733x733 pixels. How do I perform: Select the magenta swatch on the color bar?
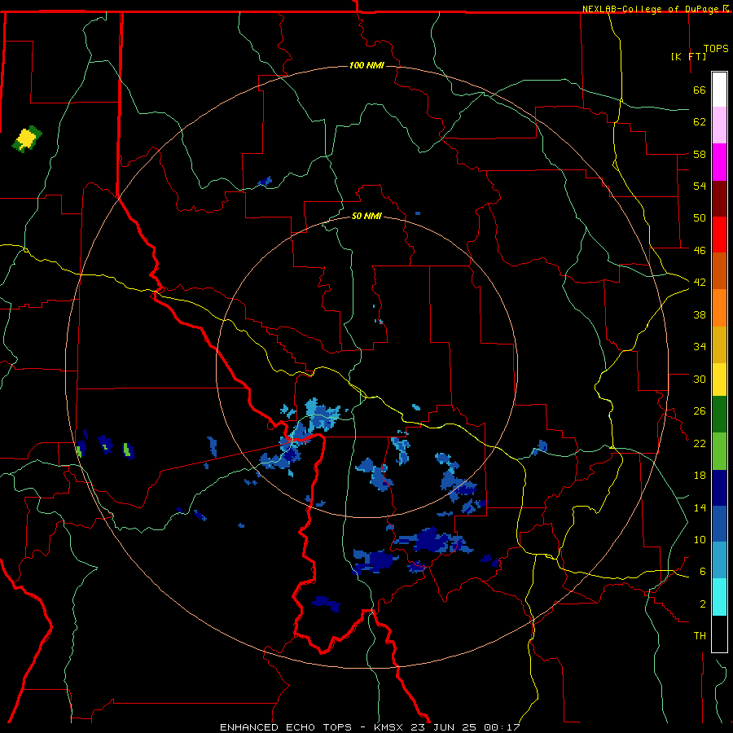719,162
